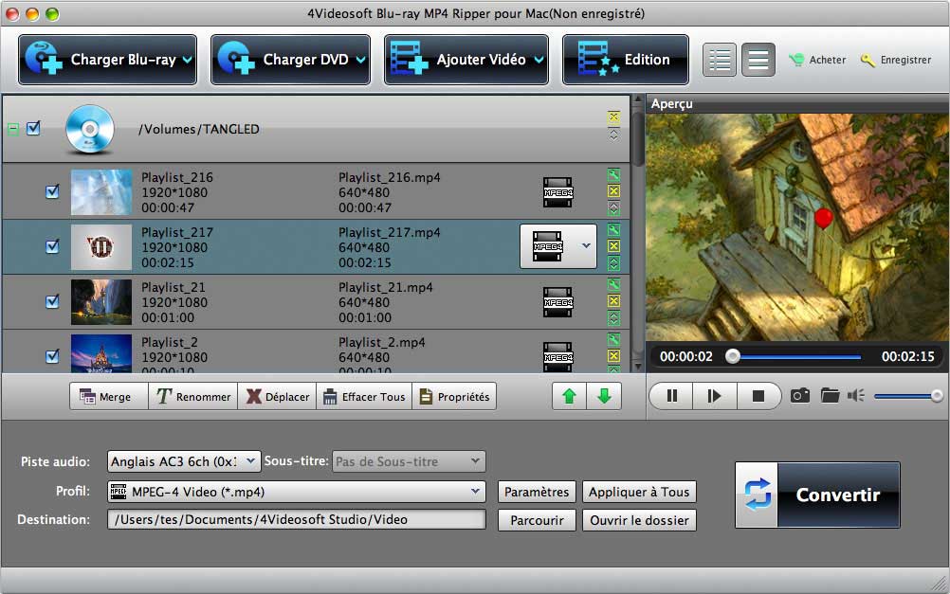This screenshot has width=950, height=594.
Task: Uncheck the /Volumes/TANGLED disc checkbox
Action: pos(34,128)
